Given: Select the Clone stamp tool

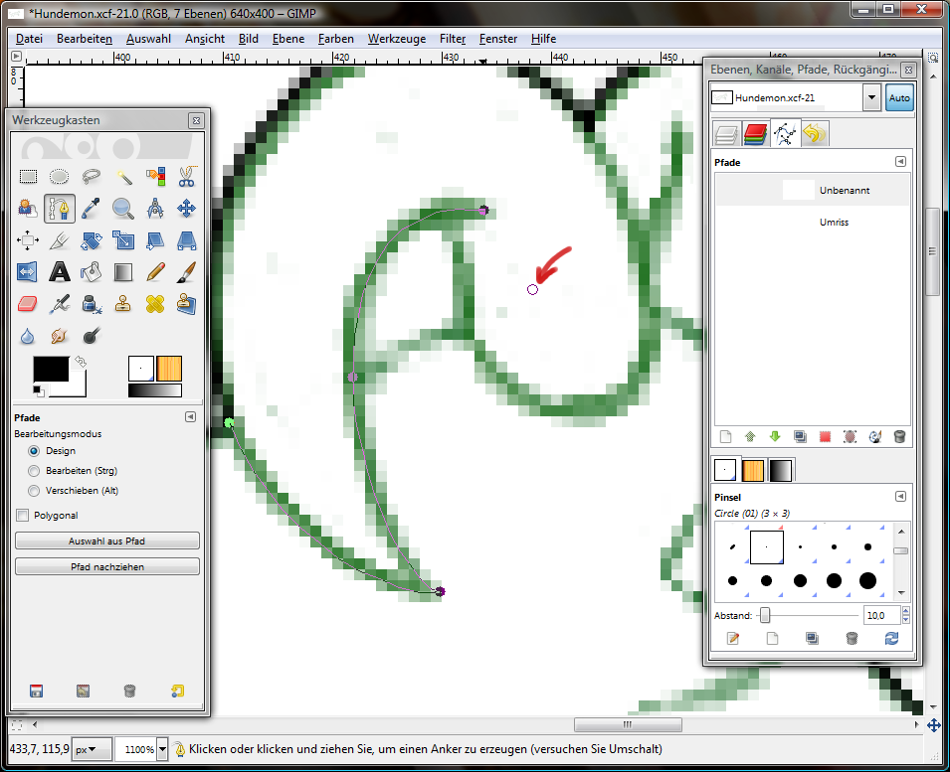Looking at the screenshot, I should [x=123, y=304].
